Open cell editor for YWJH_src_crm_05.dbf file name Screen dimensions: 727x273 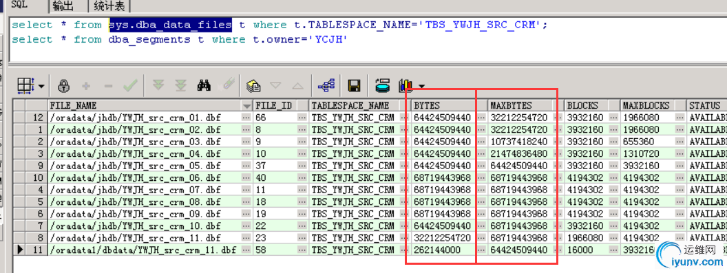[x=246, y=166]
